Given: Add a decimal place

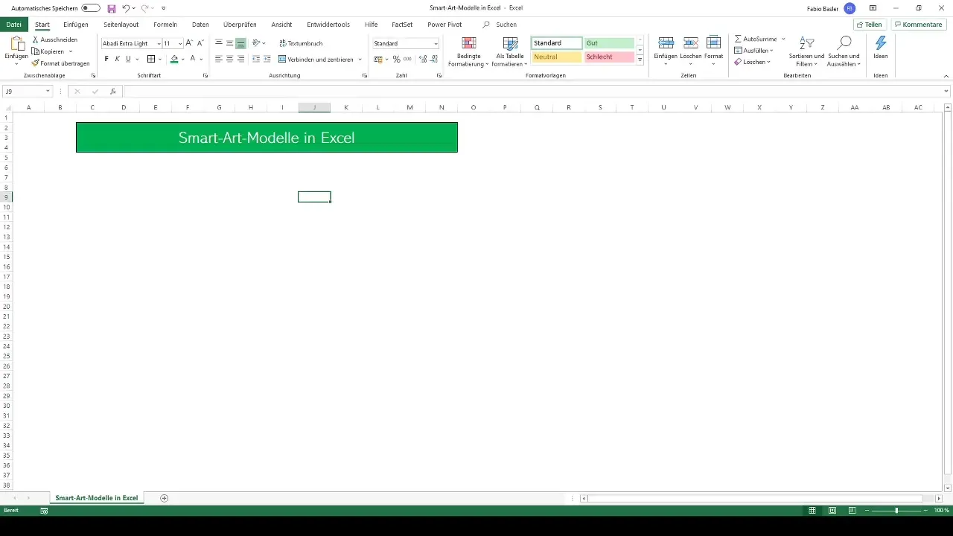Looking at the screenshot, I should (423, 59).
